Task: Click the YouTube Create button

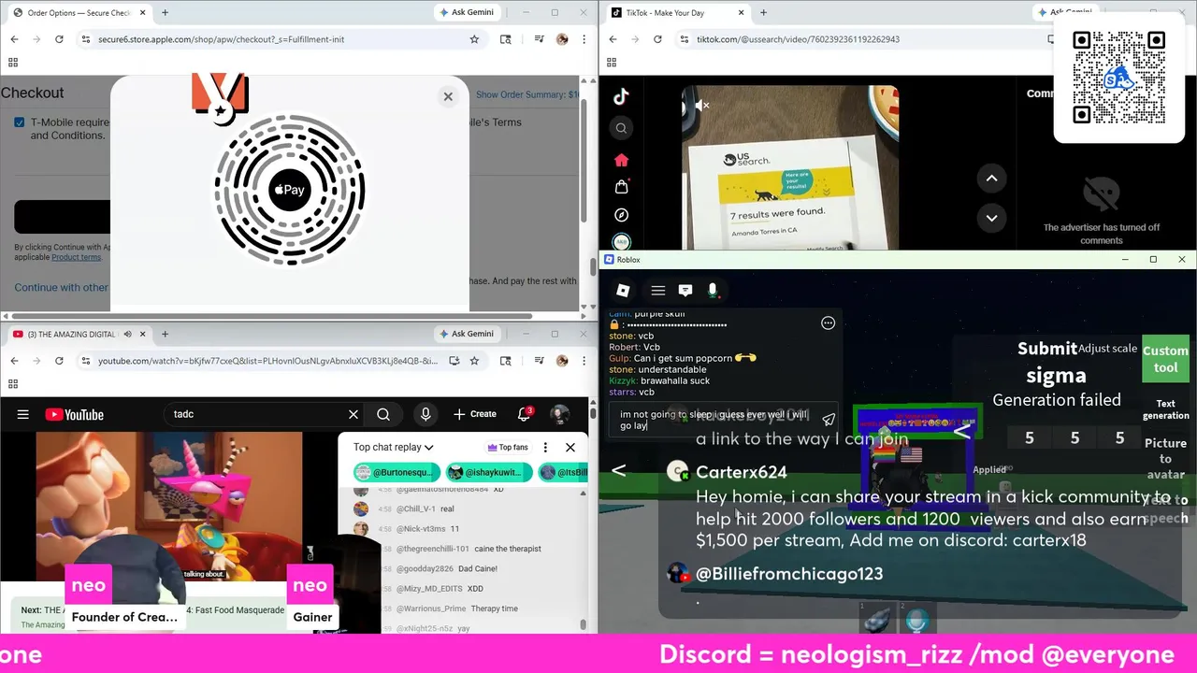Action: pos(475,414)
